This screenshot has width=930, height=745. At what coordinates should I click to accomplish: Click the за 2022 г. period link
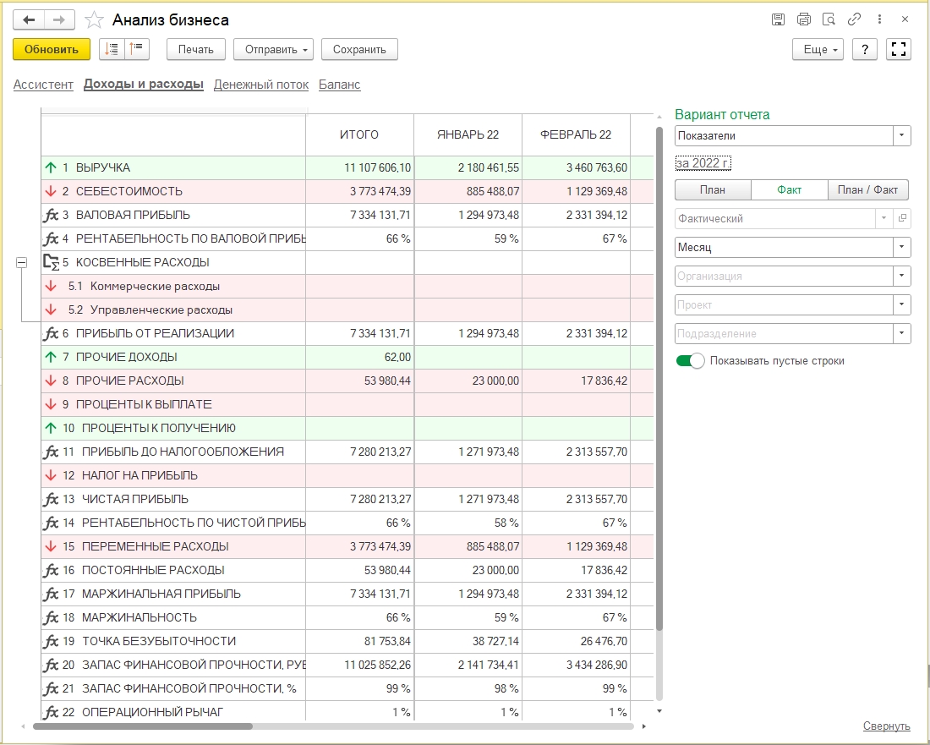click(703, 162)
